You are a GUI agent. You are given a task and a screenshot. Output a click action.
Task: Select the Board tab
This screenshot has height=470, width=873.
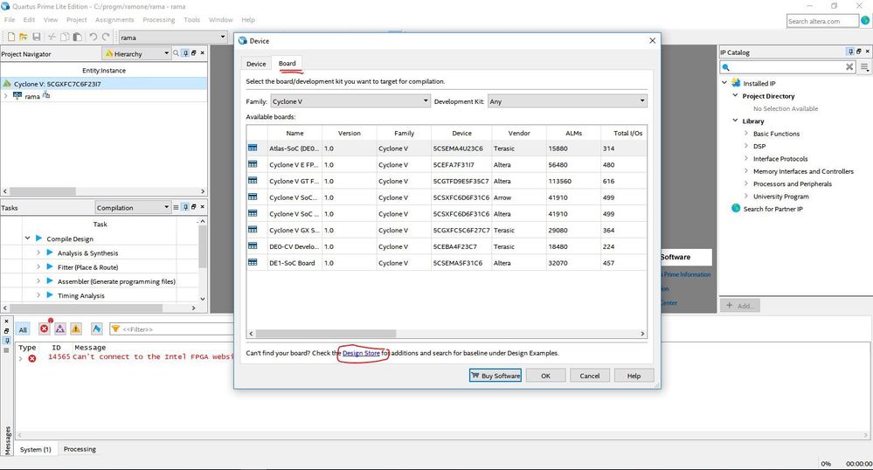tap(288, 63)
